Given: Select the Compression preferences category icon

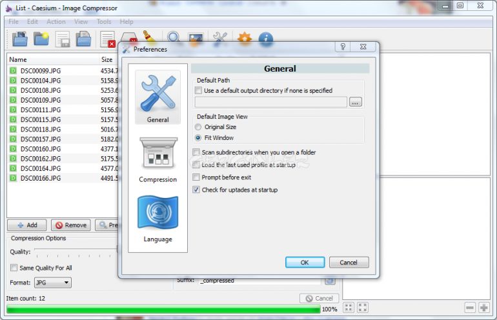Looking at the screenshot, I should click(x=158, y=159).
